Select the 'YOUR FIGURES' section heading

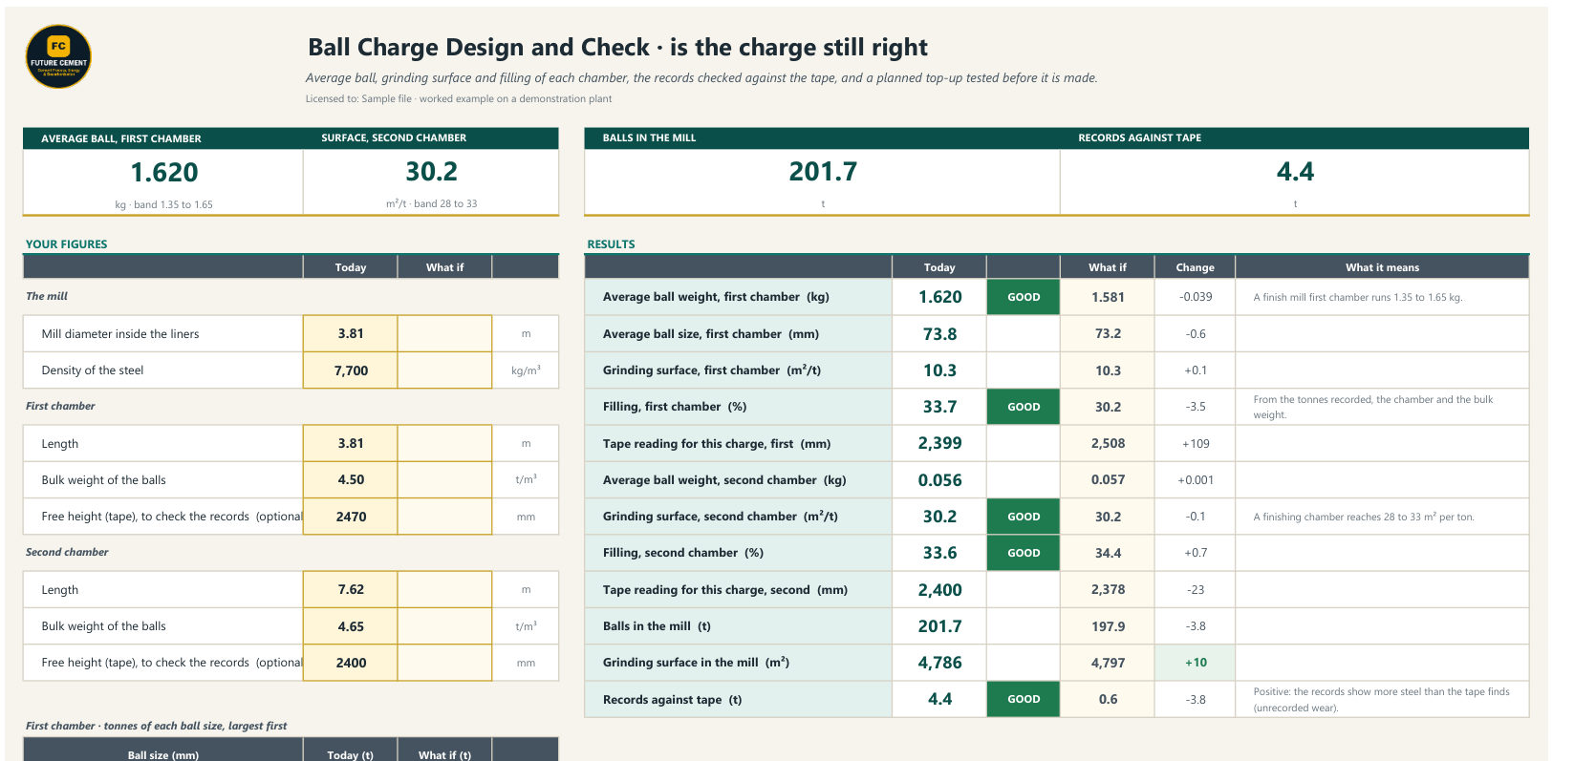tap(66, 244)
